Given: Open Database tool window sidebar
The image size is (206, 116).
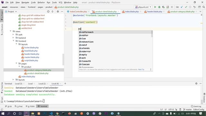Looking at the screenshot, I should coord(204,98).
